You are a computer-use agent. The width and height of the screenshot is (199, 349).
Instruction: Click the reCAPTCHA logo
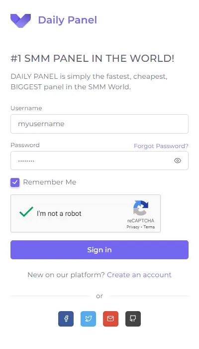click(141, 208)
